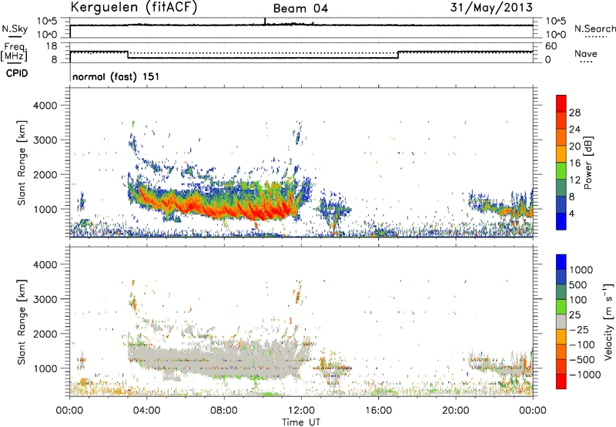Viewport: 616px width, 427px height.
Task: Click the N.Search legend label
Action: [594, 29]
